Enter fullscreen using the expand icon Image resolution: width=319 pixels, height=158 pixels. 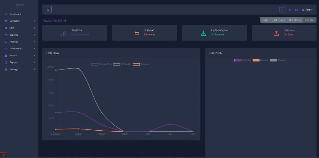(297, 10)
